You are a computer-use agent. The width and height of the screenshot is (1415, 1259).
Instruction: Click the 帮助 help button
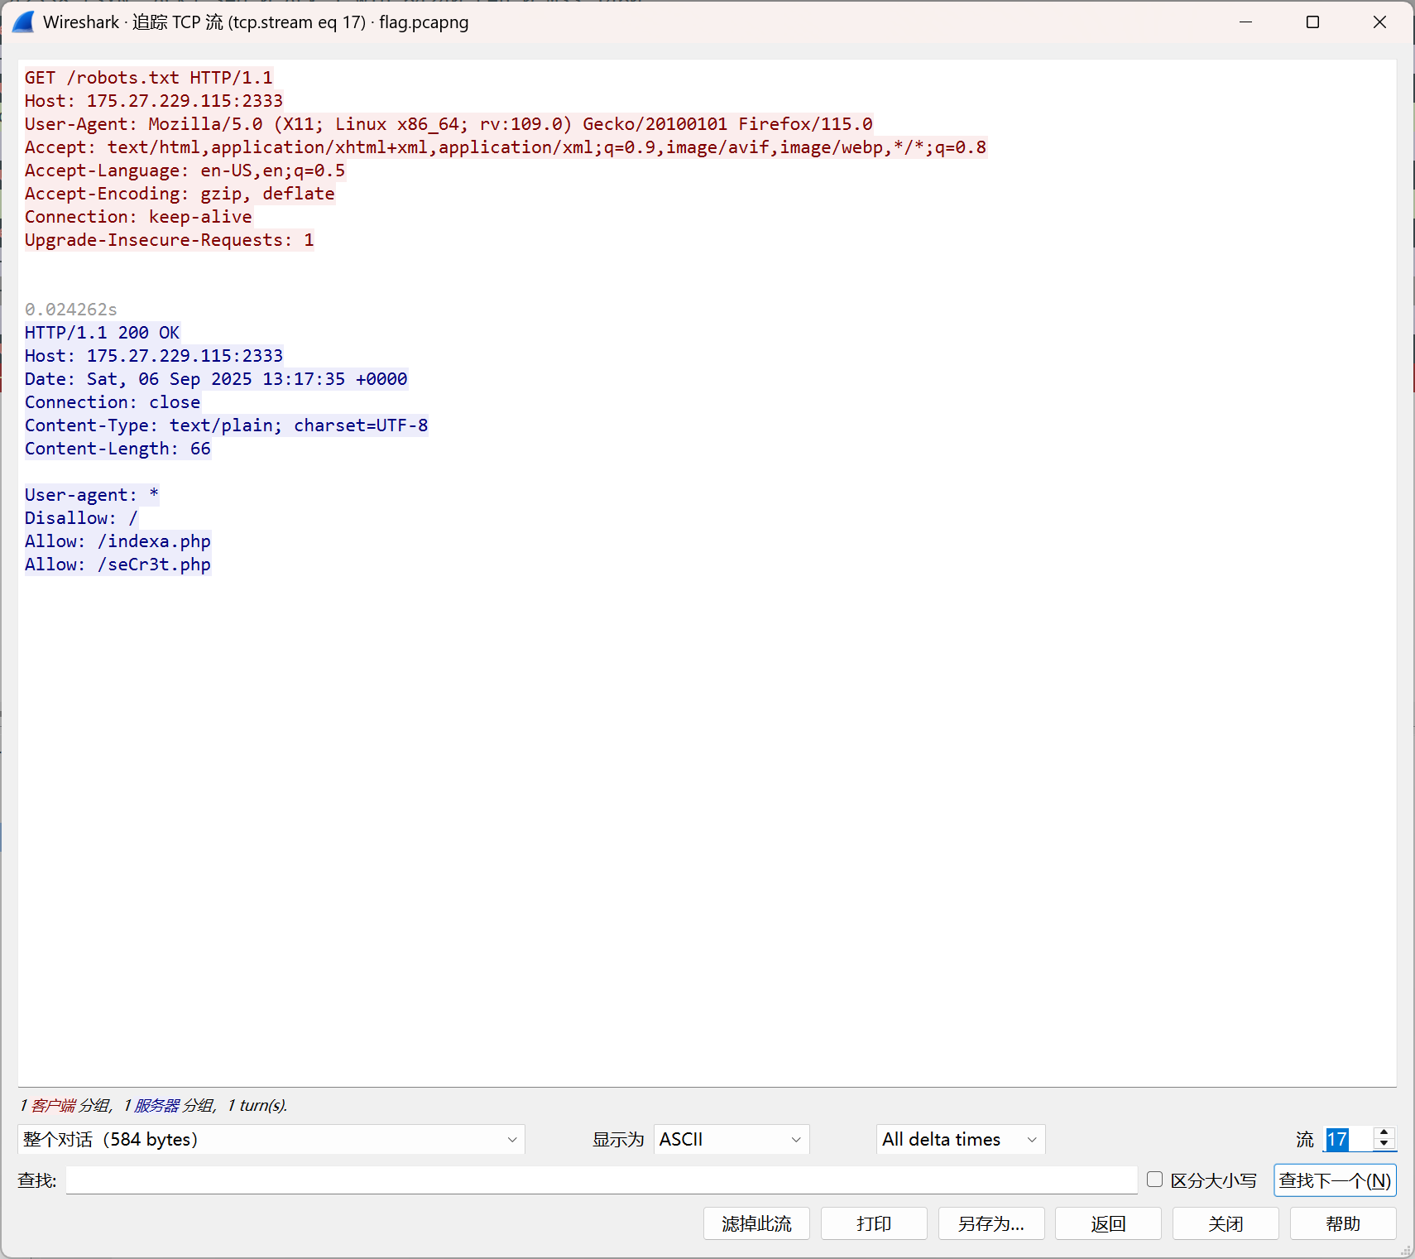[1343, 1223]
